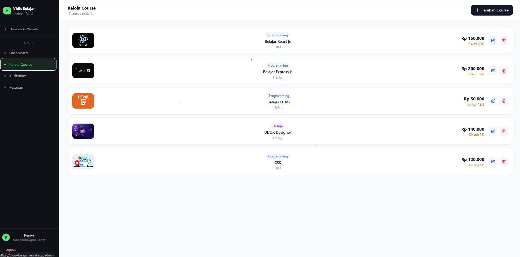
Task: Click the edit icon for CSS course
Action: pos(493,162)
